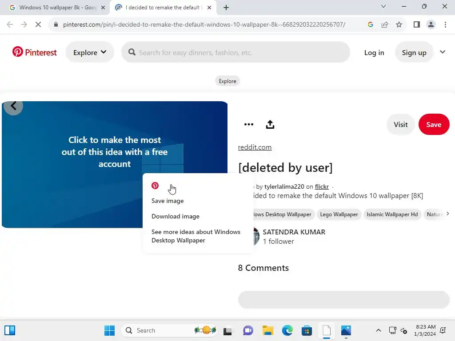Image resolution: width=455 pixels, height=341 pixels.
Task: Click the Visit button
Action: (400, 124)
